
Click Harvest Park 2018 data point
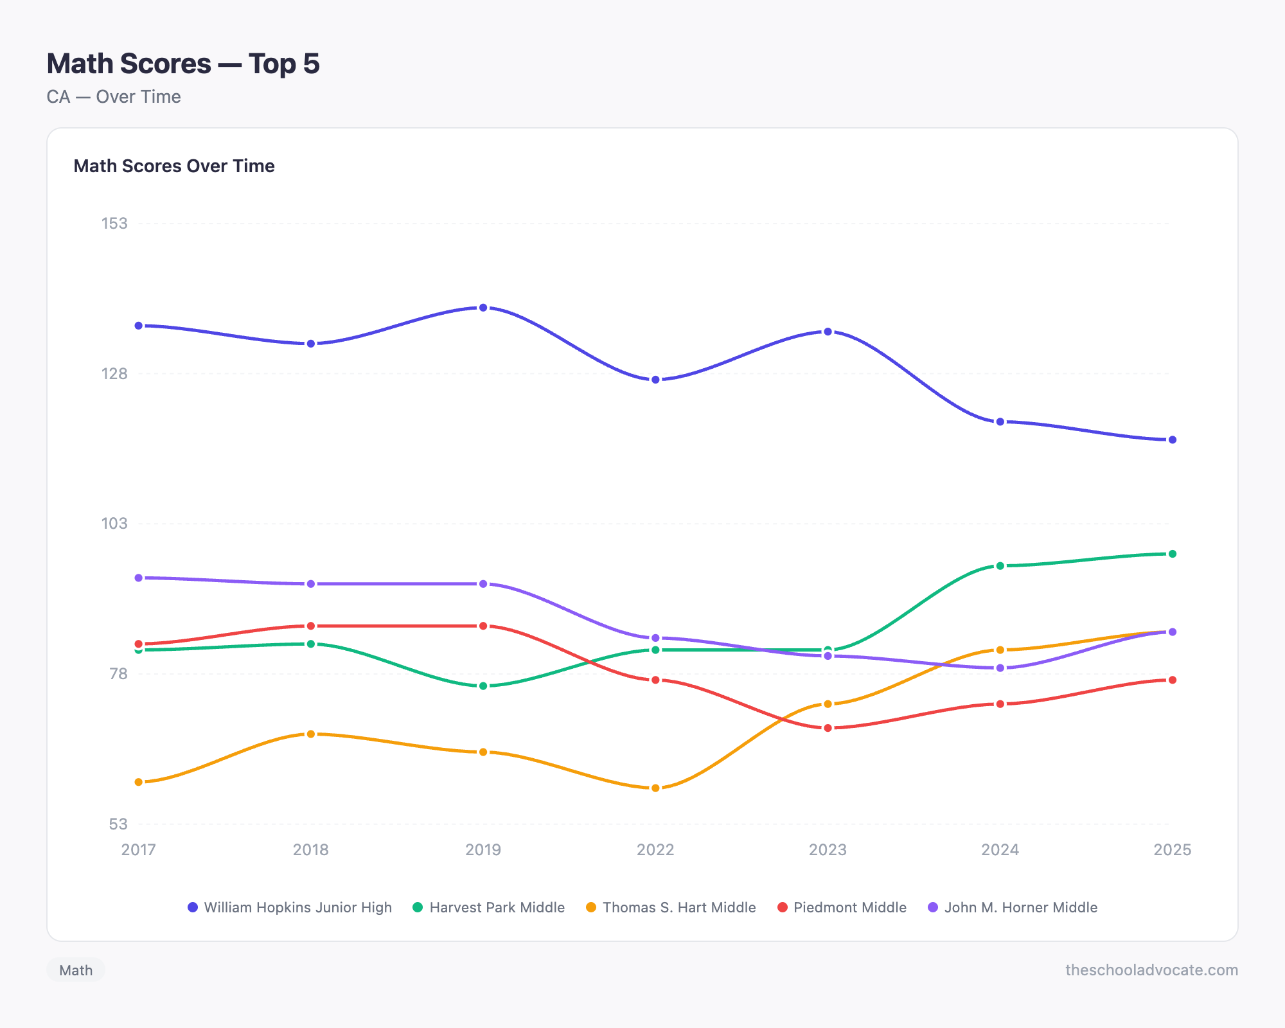pyautogui.click(x=311, y=644)
